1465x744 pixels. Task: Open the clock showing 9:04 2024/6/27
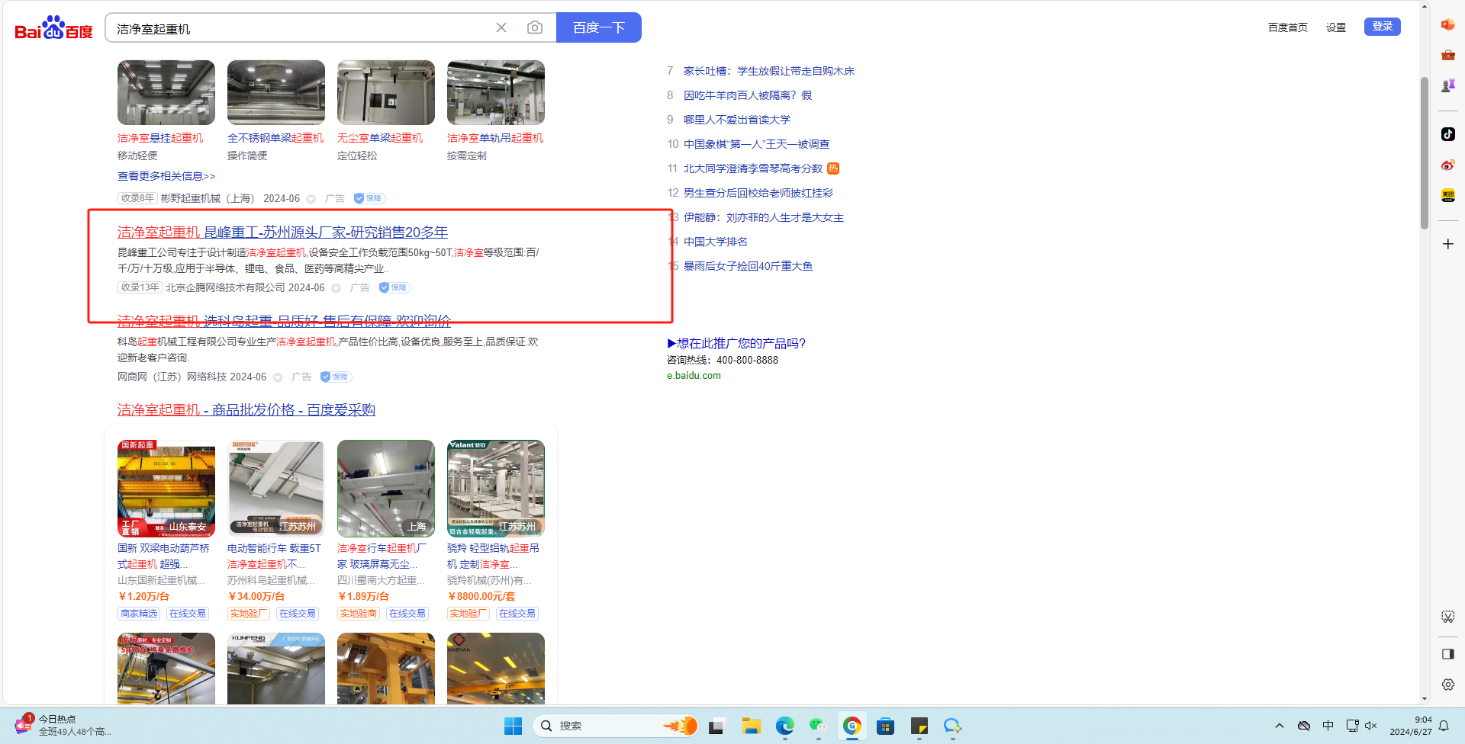(1411, 726)
